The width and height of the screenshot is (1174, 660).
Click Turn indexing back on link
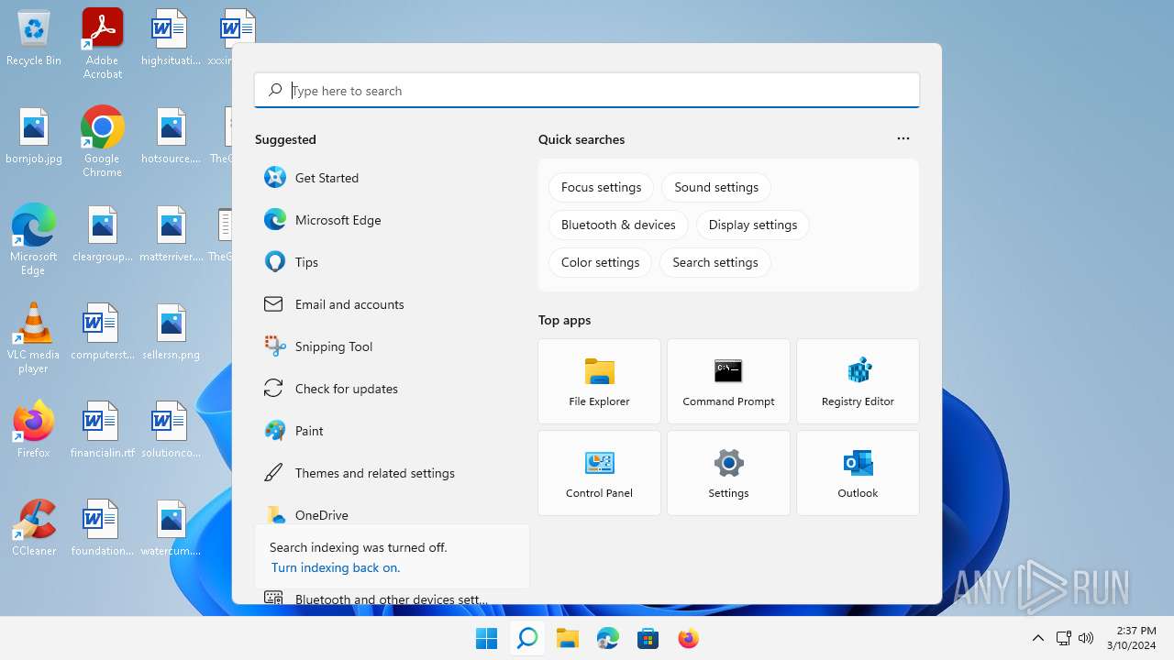pos(336,567)
